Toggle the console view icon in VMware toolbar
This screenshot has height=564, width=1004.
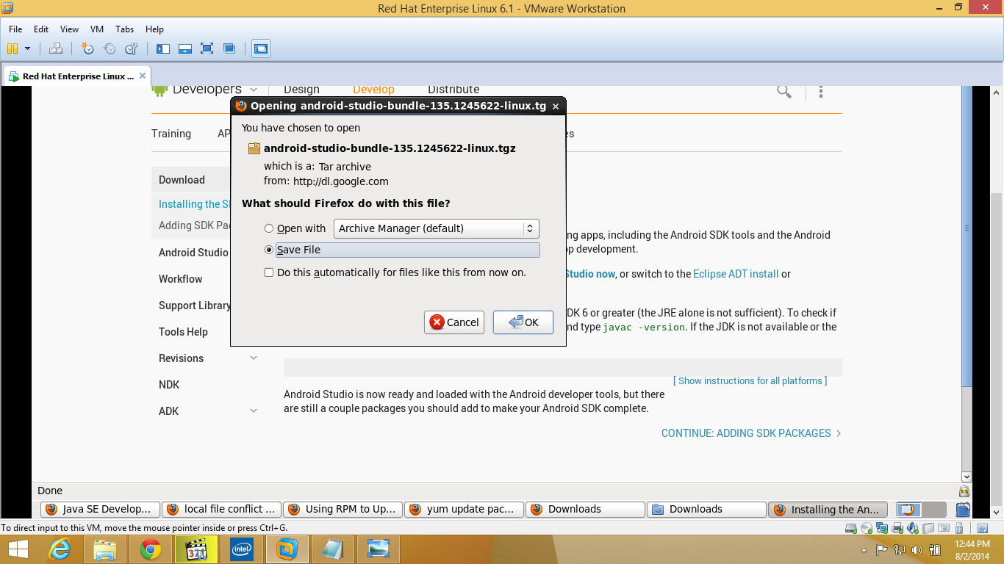tap(261, 48)
